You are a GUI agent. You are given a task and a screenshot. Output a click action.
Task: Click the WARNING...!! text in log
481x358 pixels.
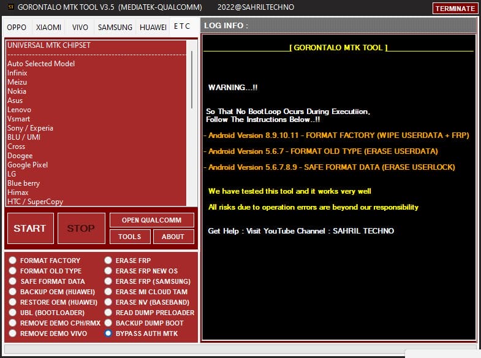point(233,88)
